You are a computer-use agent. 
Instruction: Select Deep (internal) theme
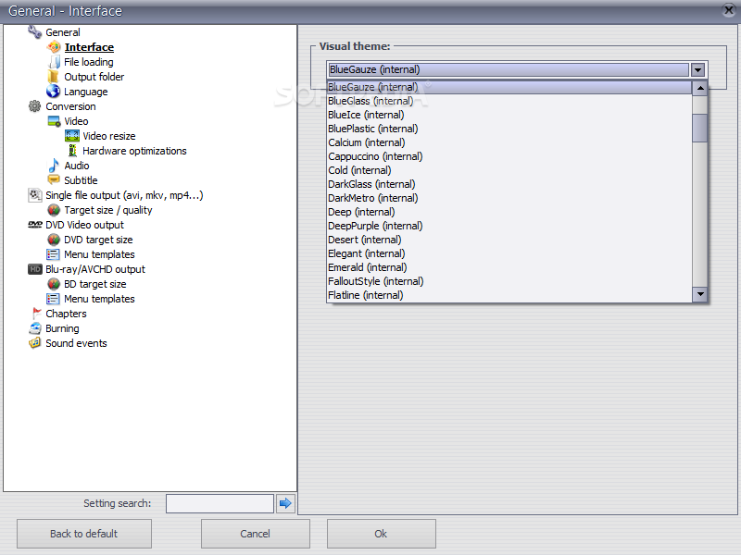click(x=509, y=212)
